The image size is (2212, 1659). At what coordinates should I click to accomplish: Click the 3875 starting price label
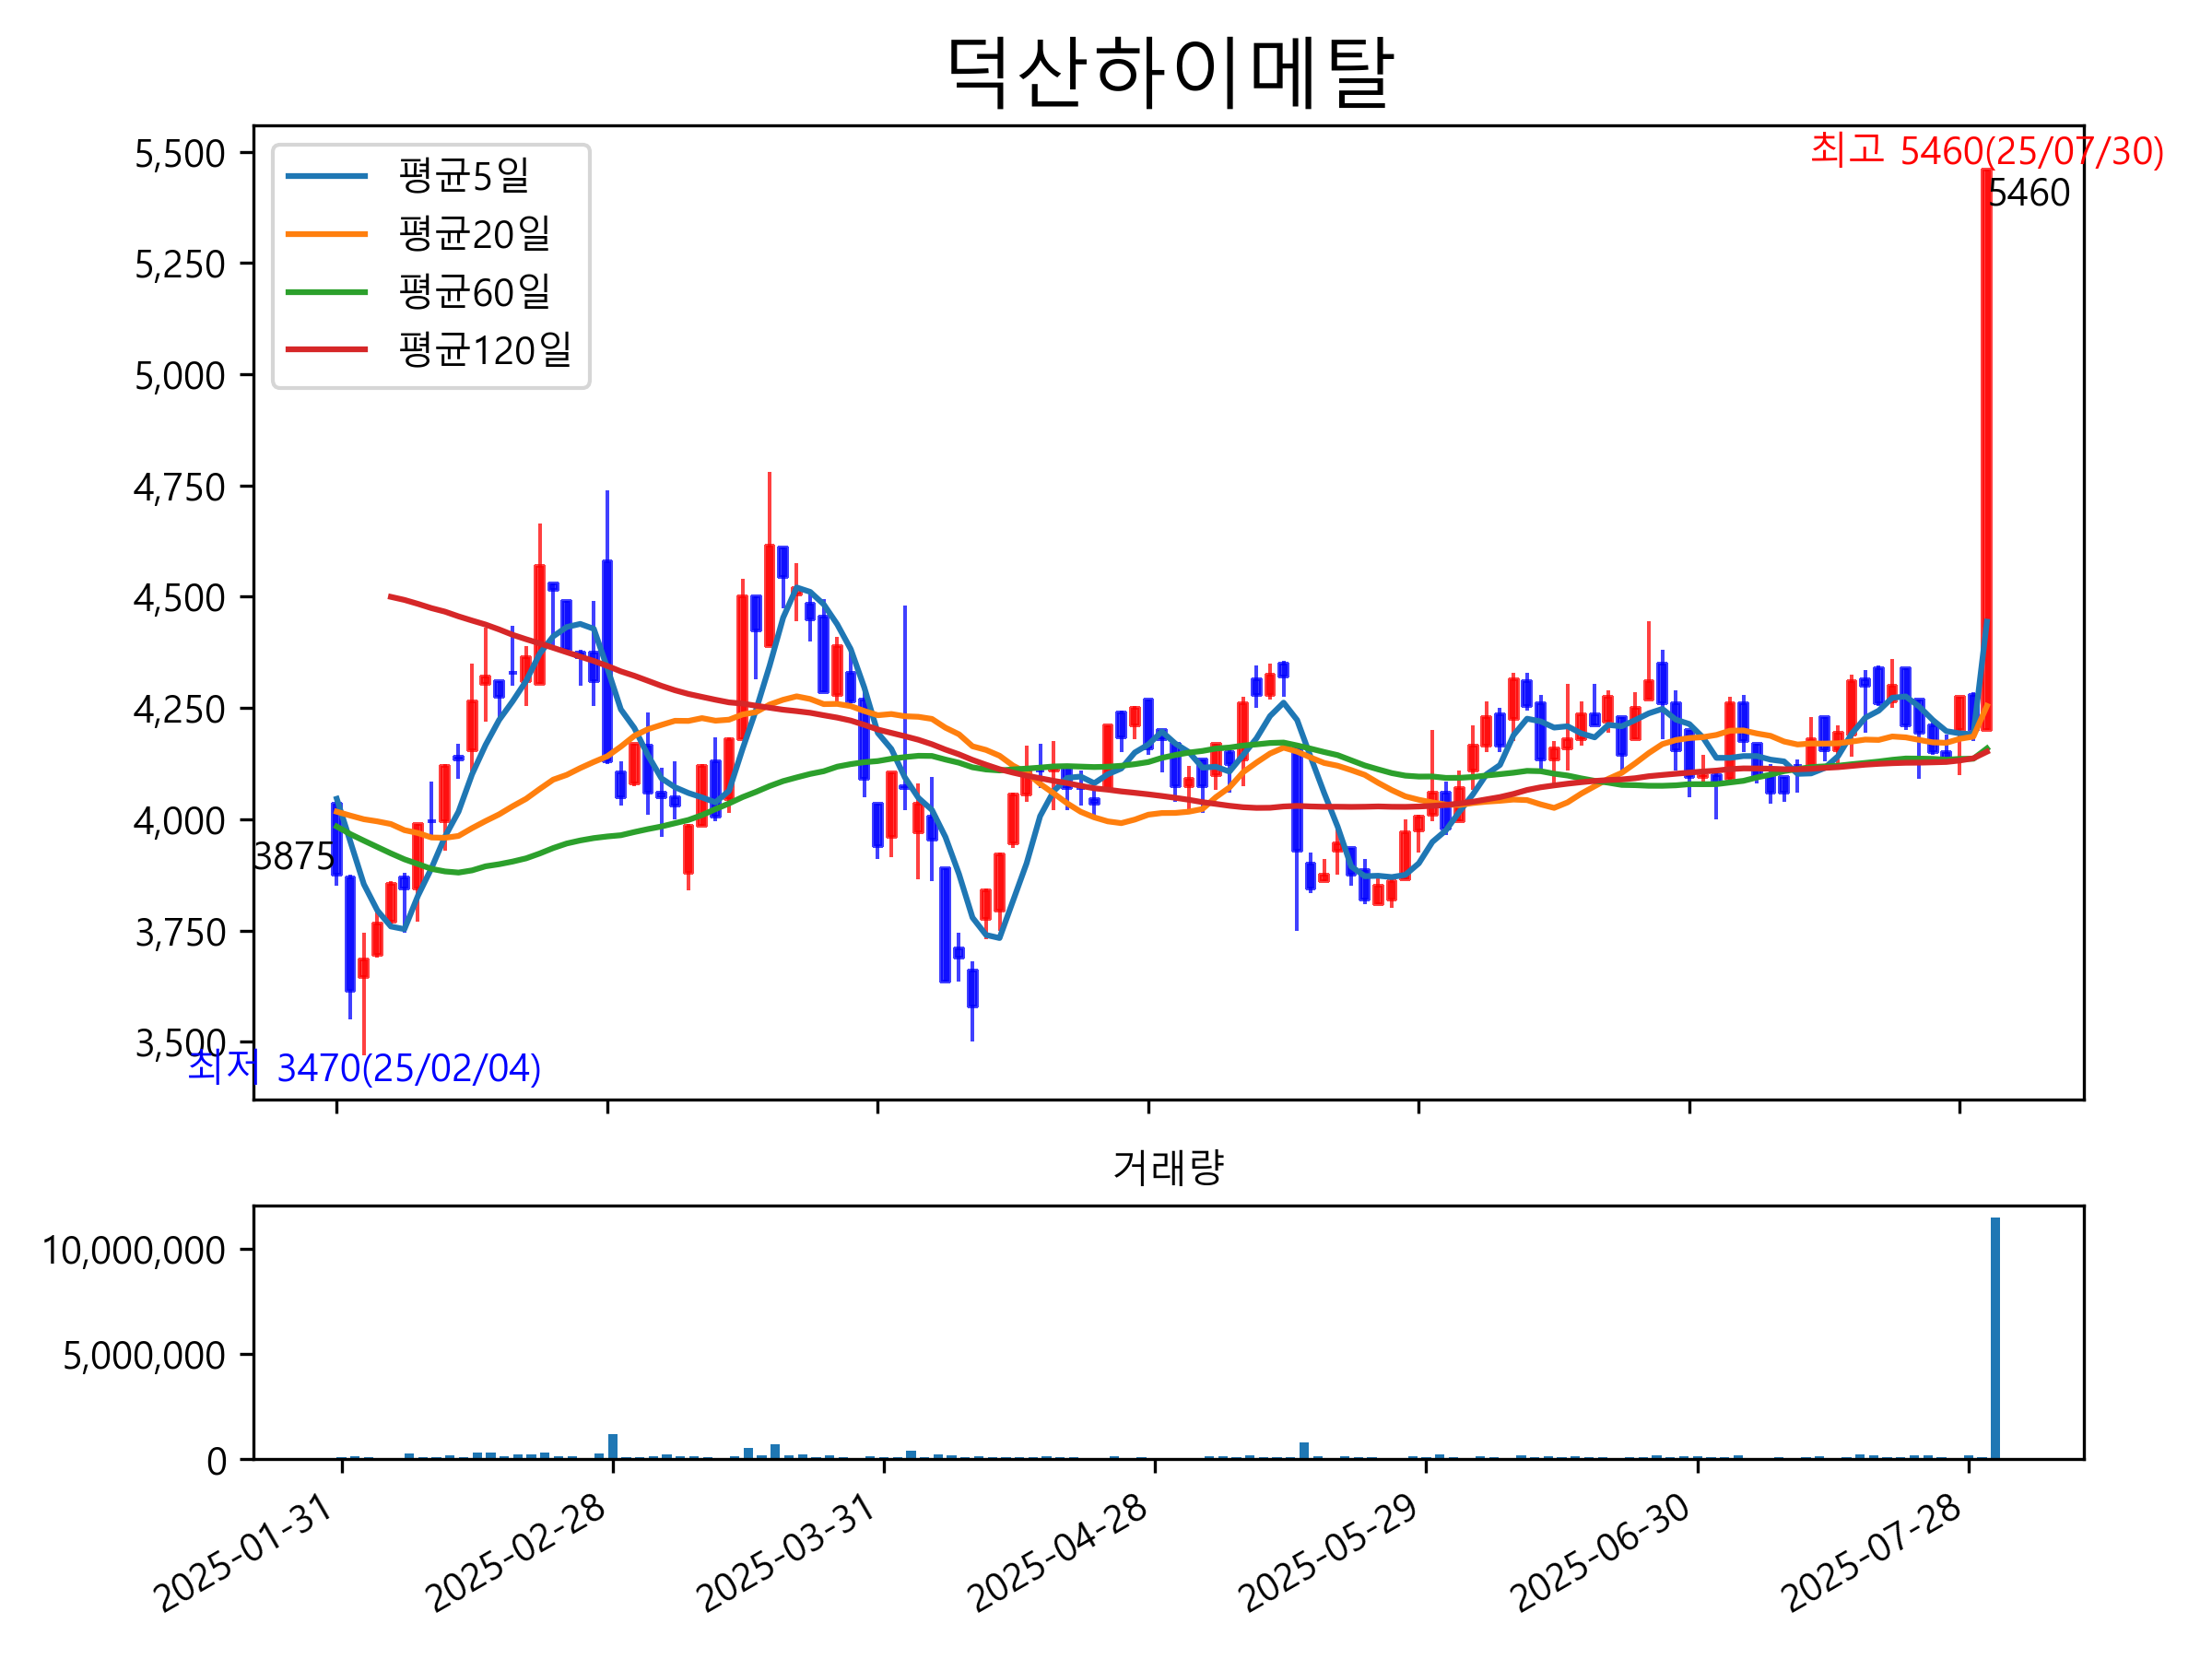293,857
